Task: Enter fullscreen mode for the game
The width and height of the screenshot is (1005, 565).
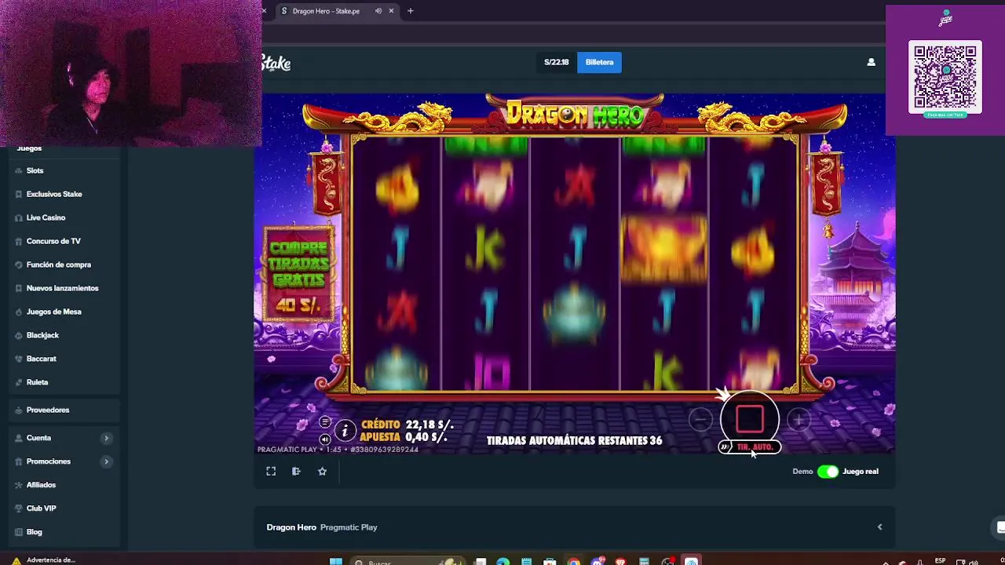Action: [271, 472]
